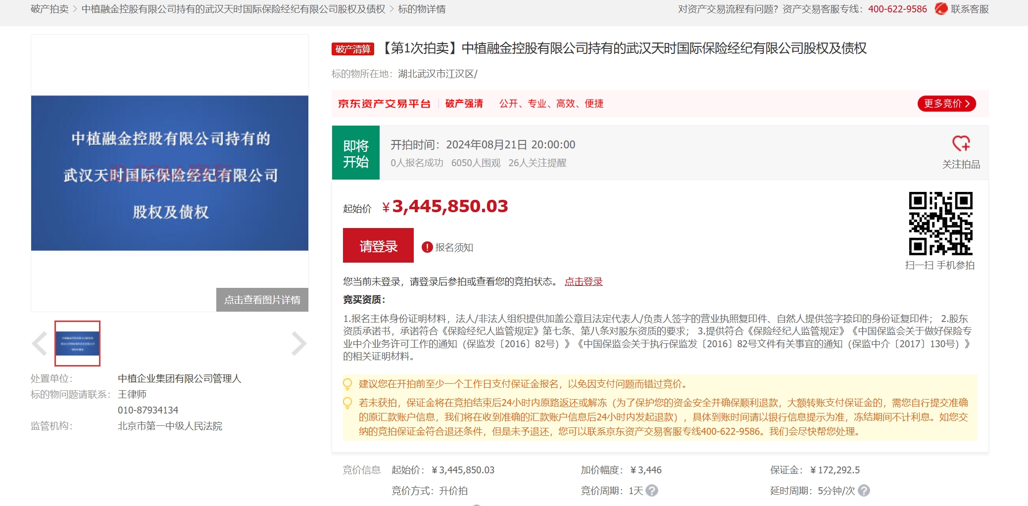This screenshot has height=506, width=1028.
Task: Click the QR code for mobile bidding
Action: (940, 224)
